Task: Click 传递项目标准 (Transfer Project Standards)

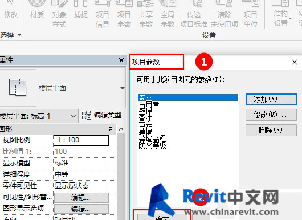Action: coord(194,14)
